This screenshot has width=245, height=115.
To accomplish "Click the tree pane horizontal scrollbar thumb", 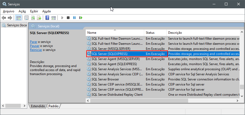I will (13, 106).
